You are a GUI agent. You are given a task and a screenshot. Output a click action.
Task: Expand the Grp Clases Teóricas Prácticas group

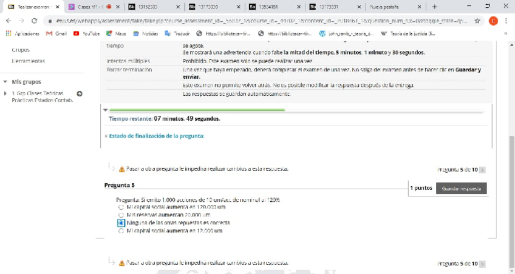pos(5,93)
